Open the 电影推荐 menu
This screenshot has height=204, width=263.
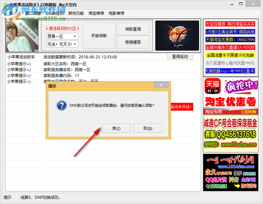point(116,13)
